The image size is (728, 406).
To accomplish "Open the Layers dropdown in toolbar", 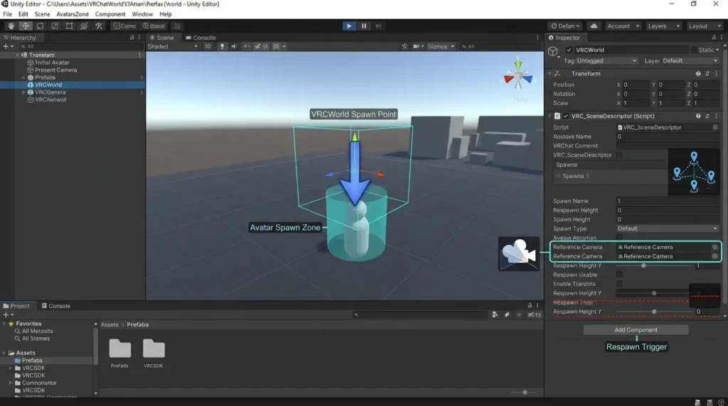I will pyautogui.click(x=663, y=26).
